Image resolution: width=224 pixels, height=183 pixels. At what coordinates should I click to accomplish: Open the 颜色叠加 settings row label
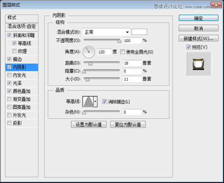pos(21,91)
